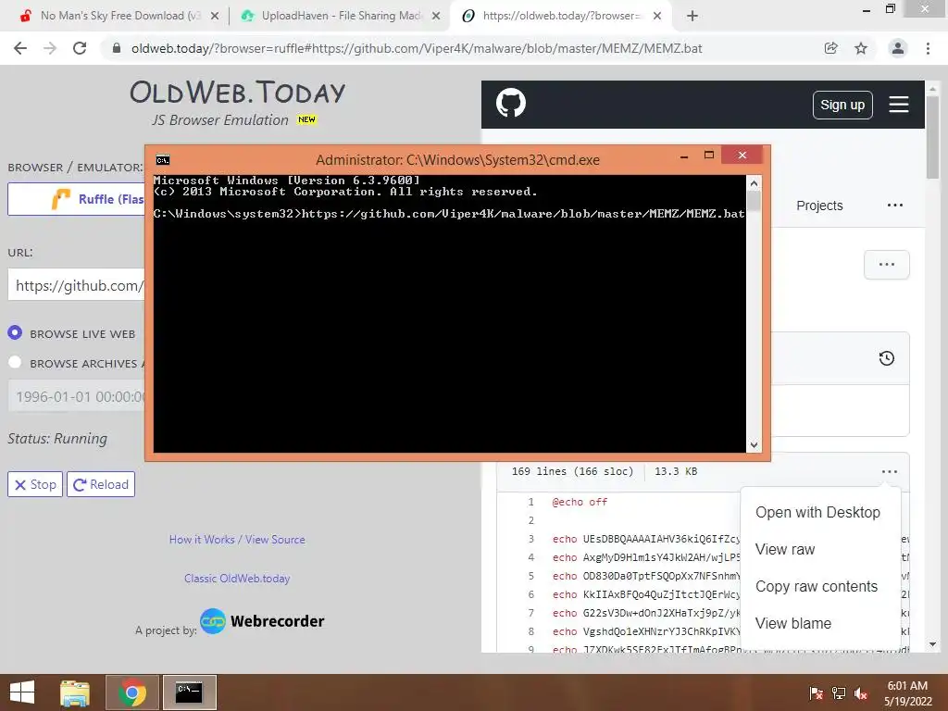Click the muted volume tray icon

coord(861,693)
